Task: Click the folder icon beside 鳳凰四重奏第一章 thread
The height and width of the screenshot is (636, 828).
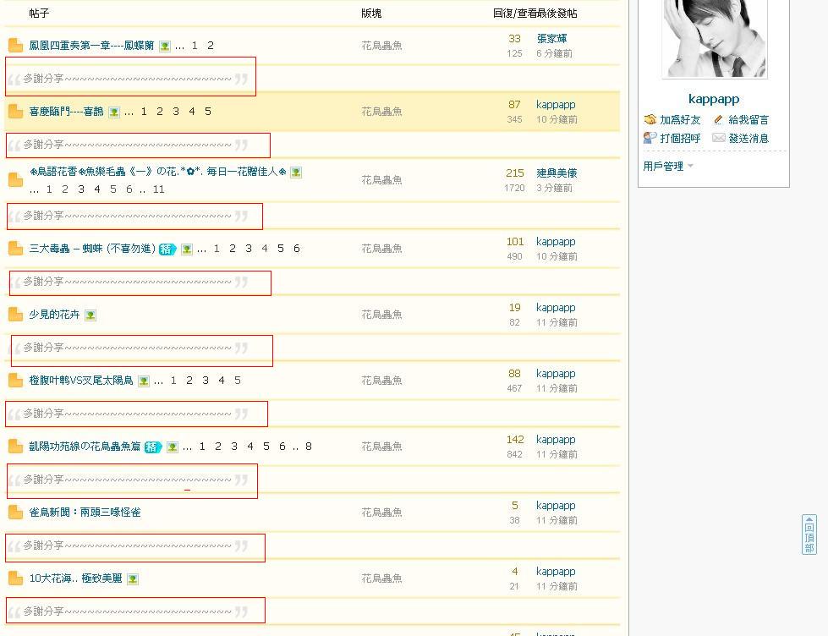Action: [15, 46]
